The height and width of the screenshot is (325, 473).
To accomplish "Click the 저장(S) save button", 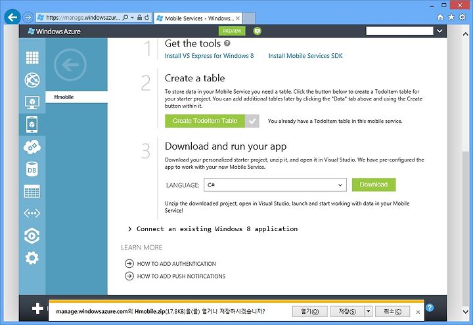I will coord(348,311).
